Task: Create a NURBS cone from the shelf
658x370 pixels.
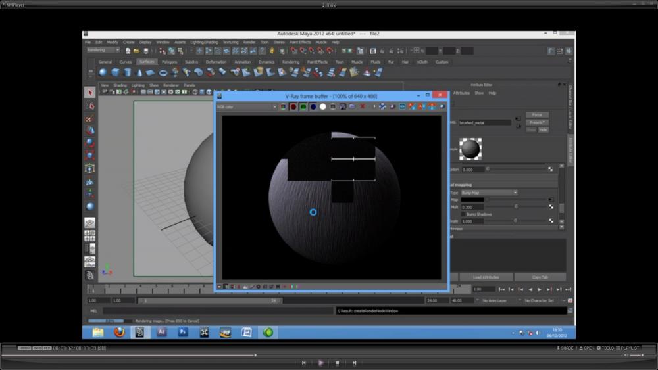Action: [139, 72]
